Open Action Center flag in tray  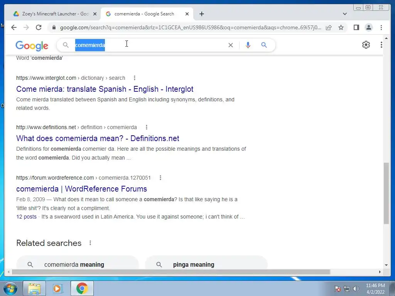point(338,289)
